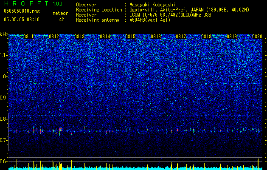This screenshot has height=170, width=267.
Task: Click the meteor count 42
Action: click(62, 20)
